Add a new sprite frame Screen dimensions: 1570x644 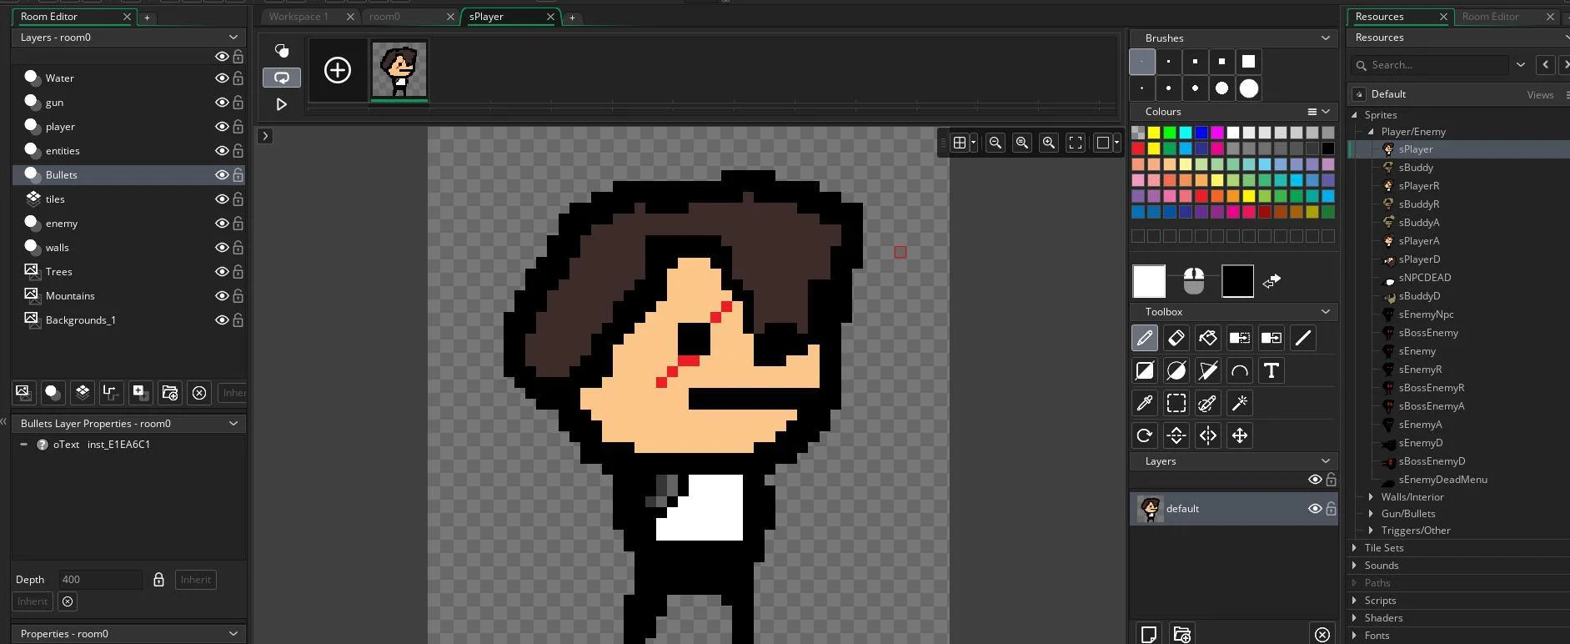tap(338, 70)
